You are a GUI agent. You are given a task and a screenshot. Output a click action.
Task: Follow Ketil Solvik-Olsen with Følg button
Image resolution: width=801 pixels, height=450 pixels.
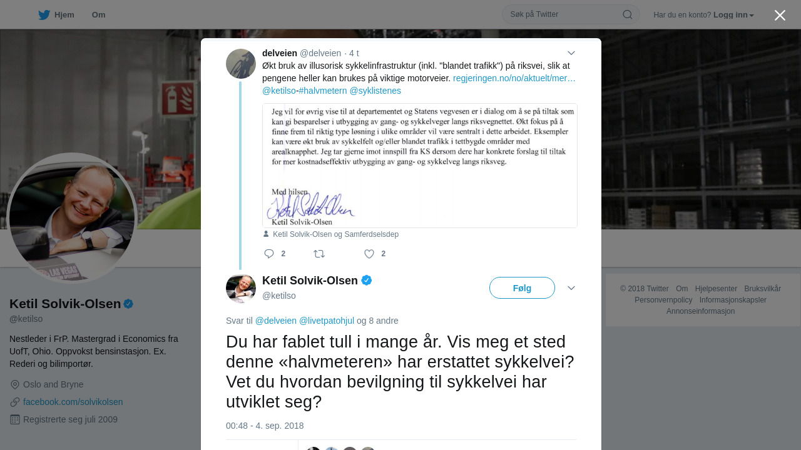(522, 288)
